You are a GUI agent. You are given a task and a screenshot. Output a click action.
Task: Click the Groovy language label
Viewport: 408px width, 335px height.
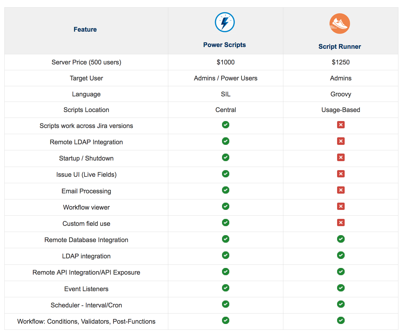click(x=341, y=94)
